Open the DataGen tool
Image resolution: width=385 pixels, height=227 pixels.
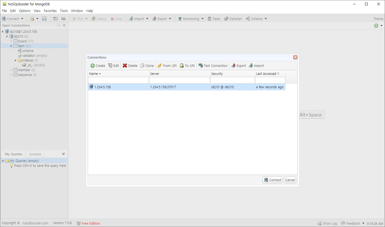point(233,19)
